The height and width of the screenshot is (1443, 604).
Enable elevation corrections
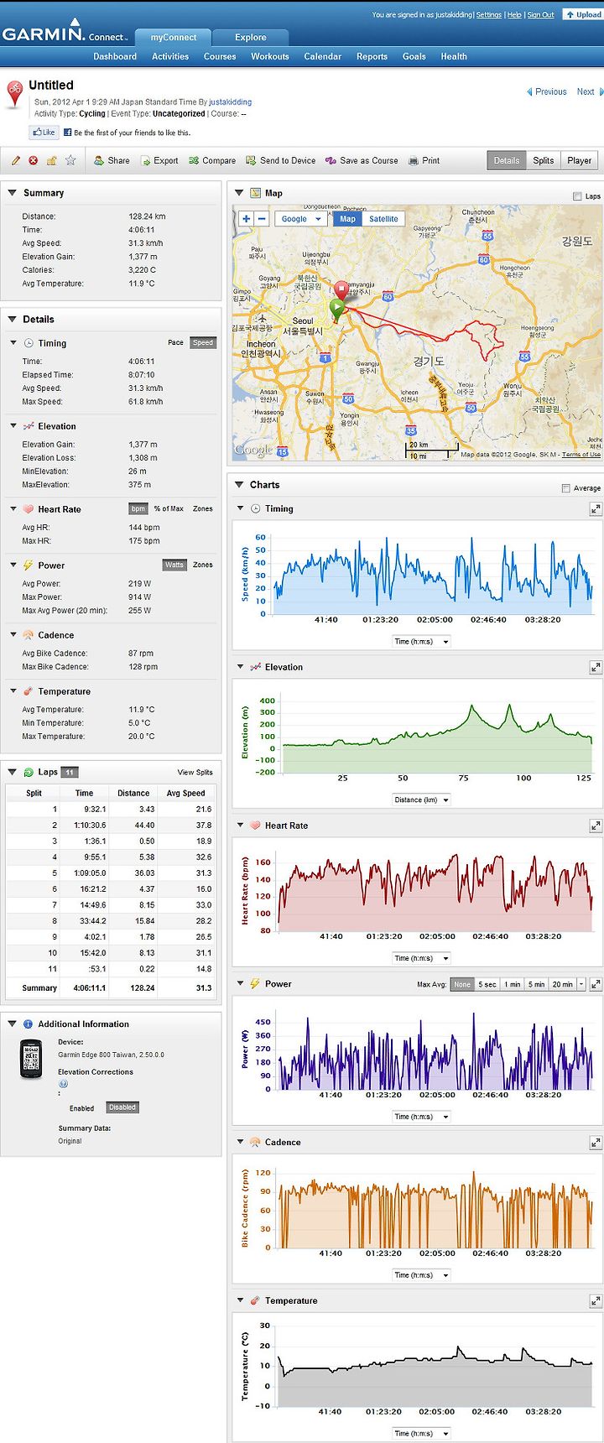coord(81,1108)
